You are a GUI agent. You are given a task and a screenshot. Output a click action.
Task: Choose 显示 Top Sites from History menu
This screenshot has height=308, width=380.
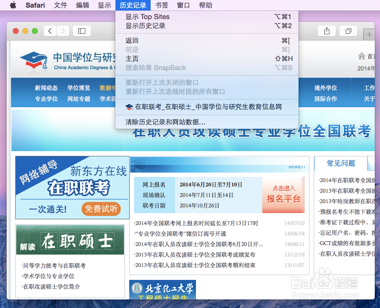click(207, 17)
